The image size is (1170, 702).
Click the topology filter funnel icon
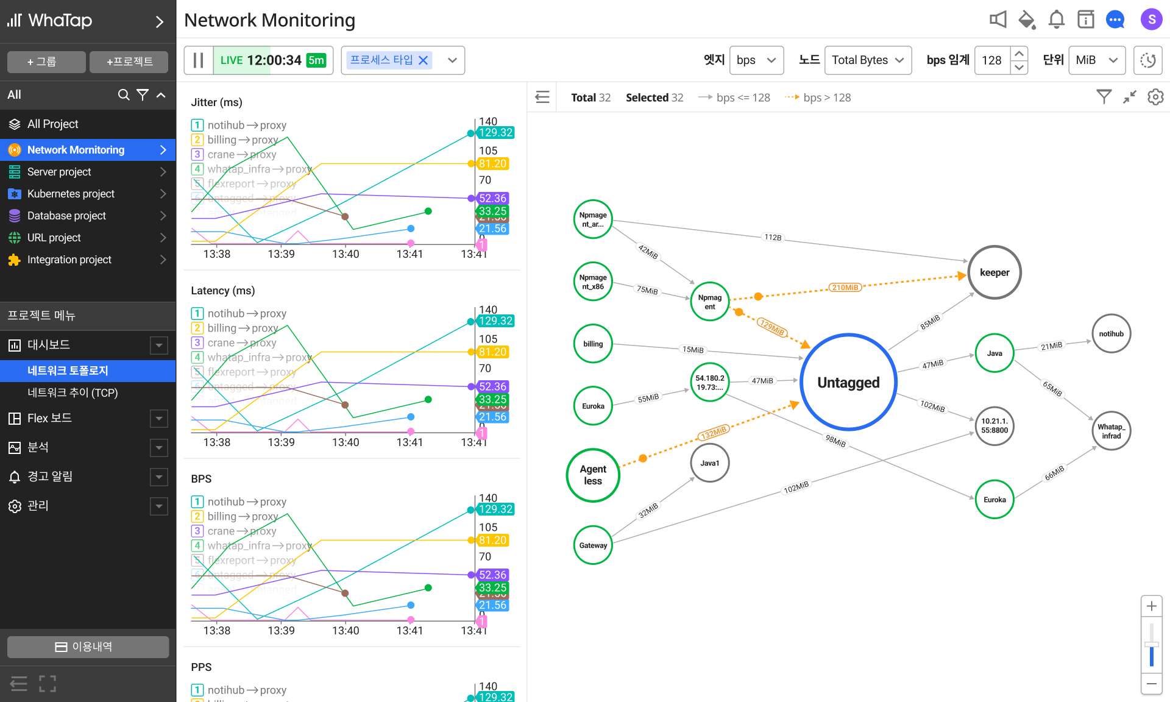tap(1104, 97)
